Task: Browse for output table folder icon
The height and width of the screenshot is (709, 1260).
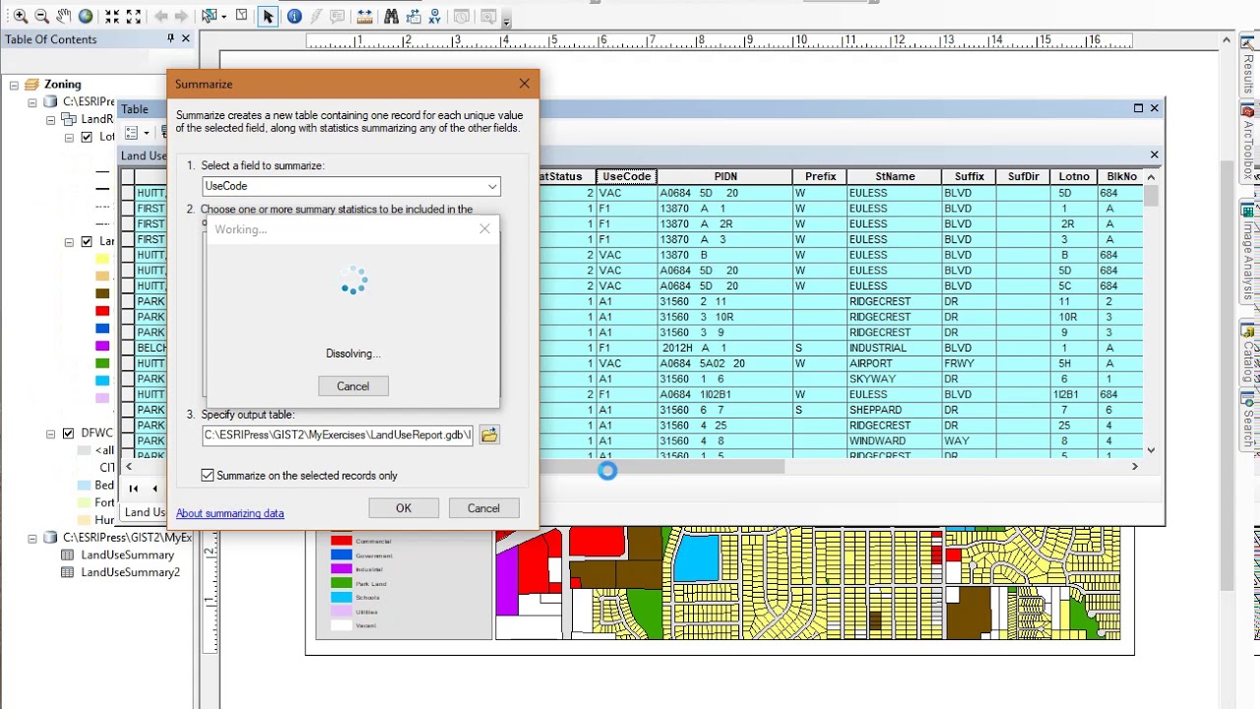Action: pyautogui.click(x=489, y=435)
